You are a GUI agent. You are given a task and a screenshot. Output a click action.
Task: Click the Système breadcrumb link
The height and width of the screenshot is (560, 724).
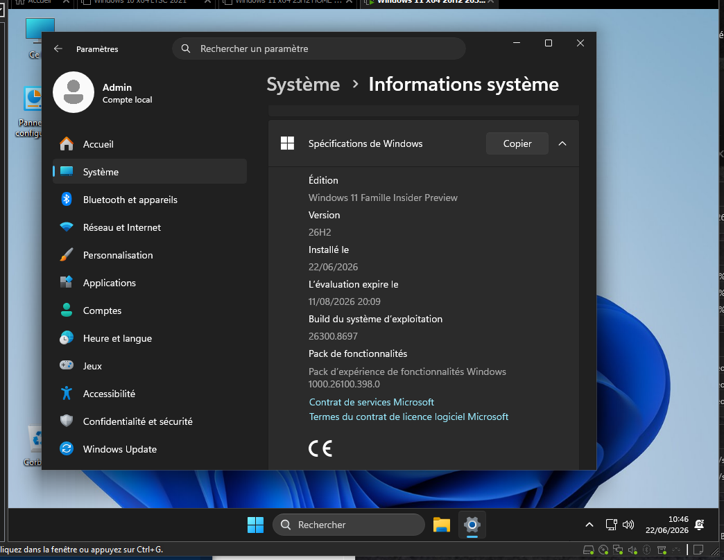tap(303, 85)
